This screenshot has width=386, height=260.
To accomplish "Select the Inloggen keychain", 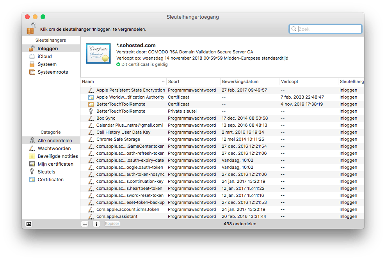I will click(x=51, y=48).
